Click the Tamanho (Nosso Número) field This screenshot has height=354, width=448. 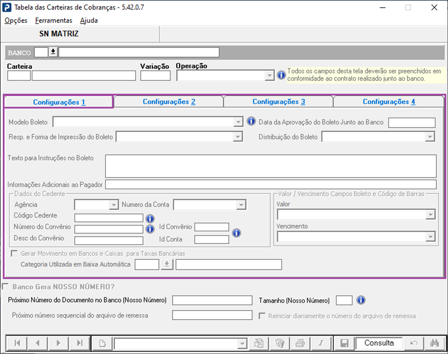(344, 300)
